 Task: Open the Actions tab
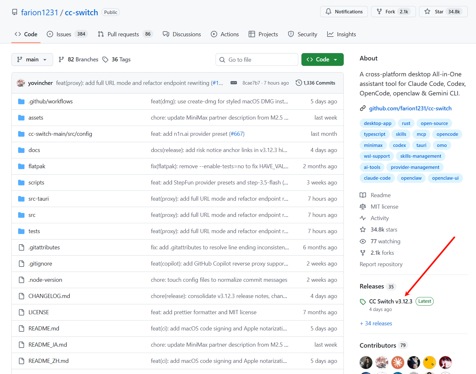(225, 34)
